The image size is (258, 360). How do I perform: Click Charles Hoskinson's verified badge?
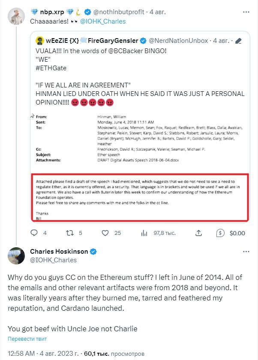point(93,252)
